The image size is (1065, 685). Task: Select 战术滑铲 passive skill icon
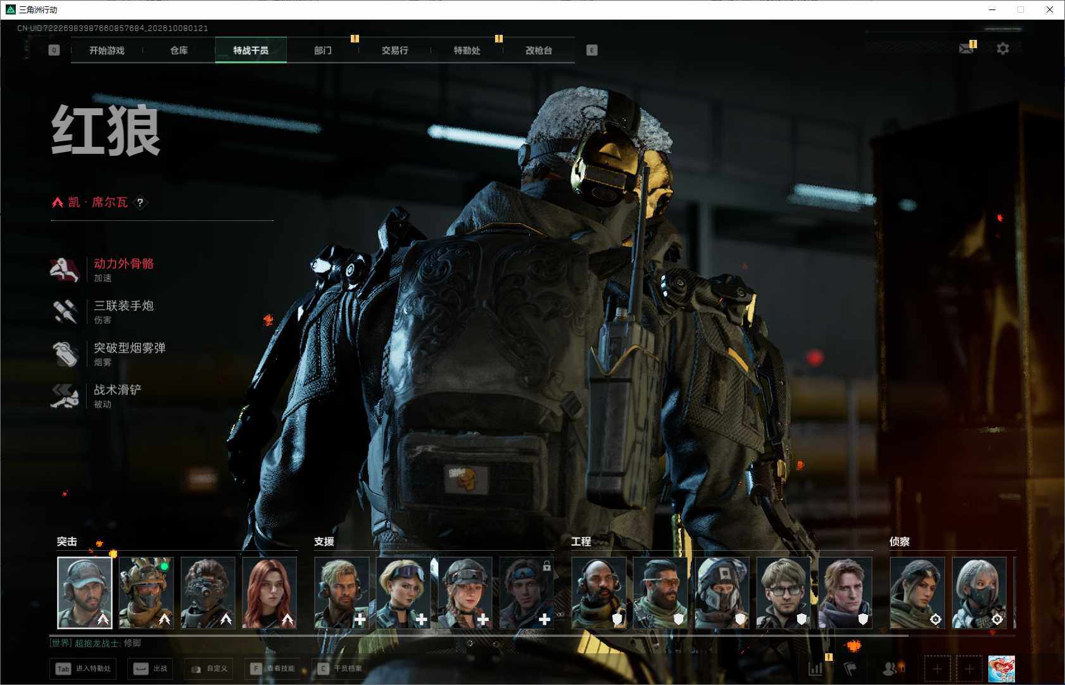[x=65, y=396]
